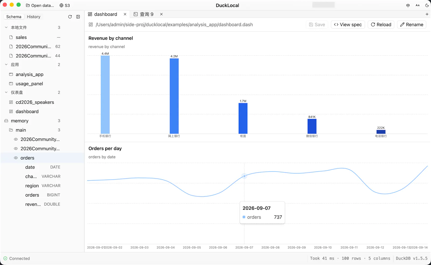The height and width of the screenshot is (265, 431).
Task: Switch to the History tab
Action: point(34,17)
